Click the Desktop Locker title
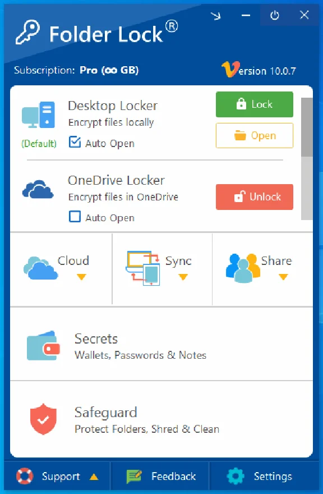This screenshot has height=494, width=323. [113, 106]
